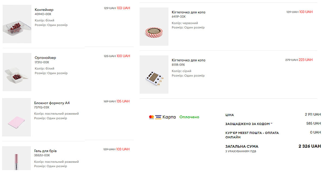Click the total amount 2 326 UAH
Image resolution: width=326 pixels, height=175 pixels.
coord(310,146)
